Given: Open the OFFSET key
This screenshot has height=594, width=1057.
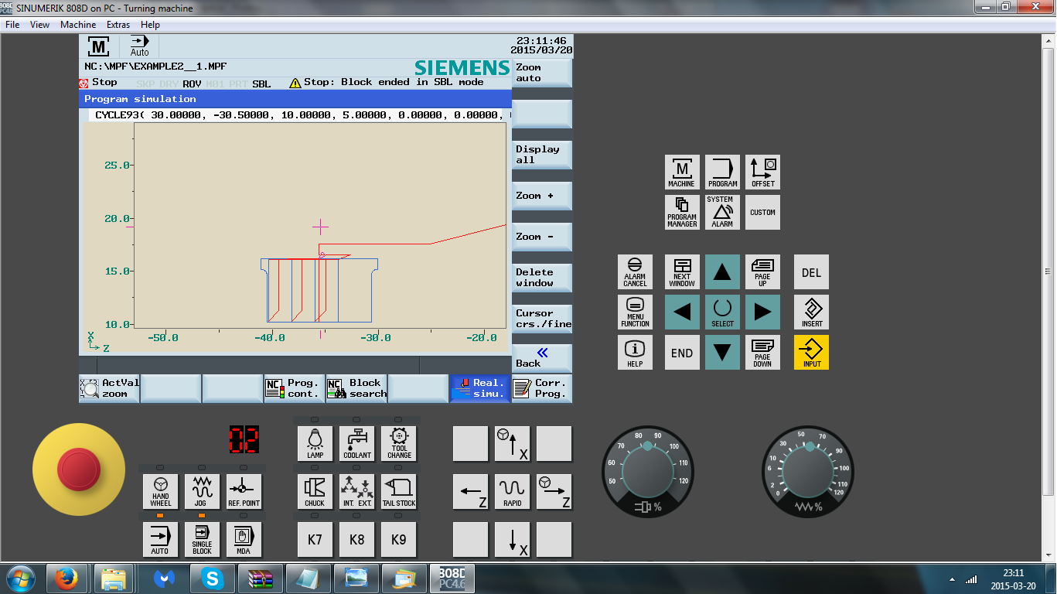Looking at the screenshot, I should 762,172.
